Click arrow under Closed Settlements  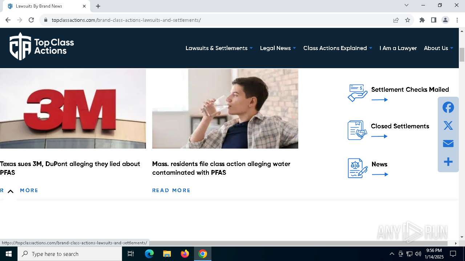(x=380, y=136)
